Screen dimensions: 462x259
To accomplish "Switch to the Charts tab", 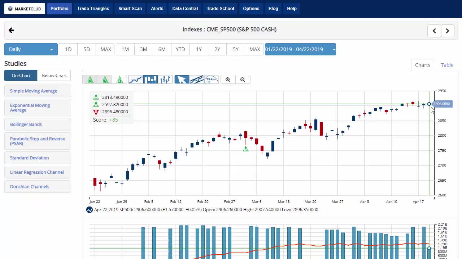I will [423, 65].
